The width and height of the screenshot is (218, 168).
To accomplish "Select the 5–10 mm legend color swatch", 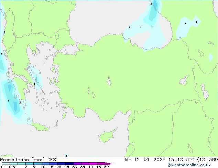I will pos(37,164).
